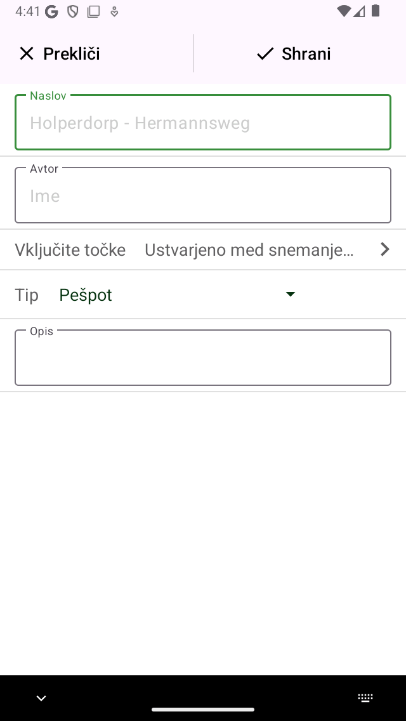406x721 pixels.
Task: Focus the Opis description text box
Action: click(203, 358)
